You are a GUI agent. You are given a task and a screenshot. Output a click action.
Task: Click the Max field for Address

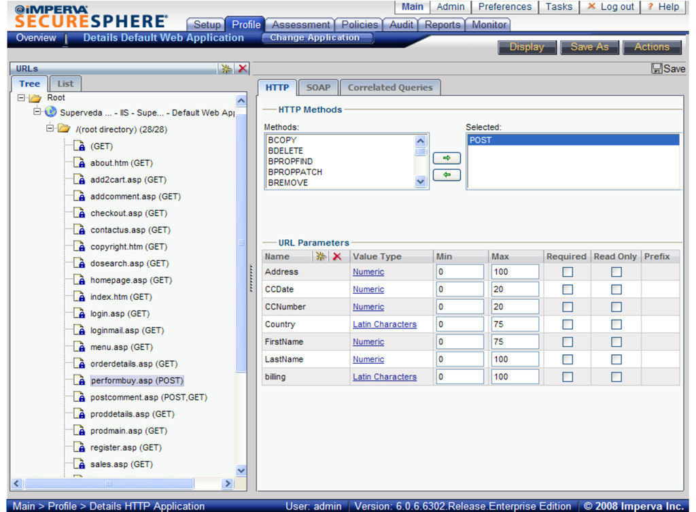pos(515,272)
